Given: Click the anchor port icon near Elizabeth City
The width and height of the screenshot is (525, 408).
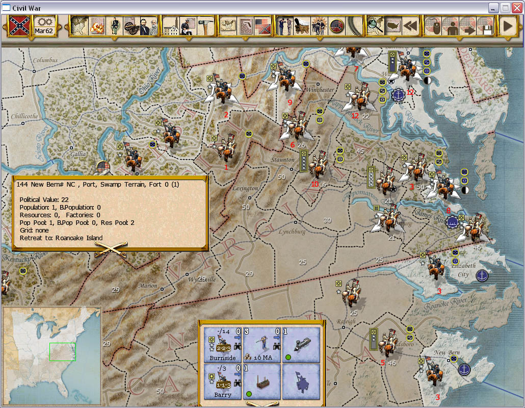Looking at the screenshot, I should tap(482, 276).
